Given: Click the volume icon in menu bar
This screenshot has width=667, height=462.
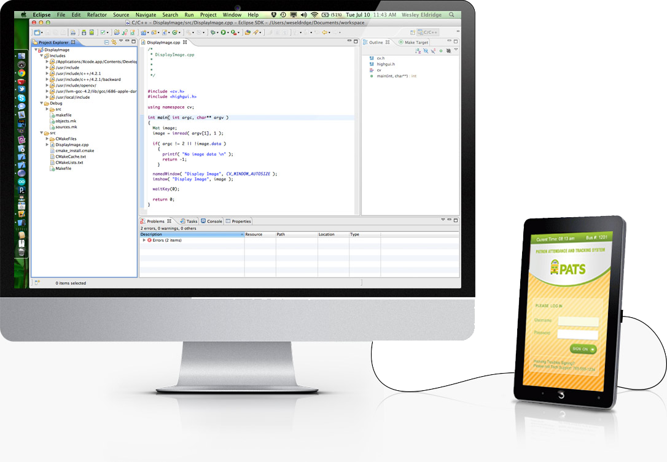Looking at the screenshot, I should point(304,15).
